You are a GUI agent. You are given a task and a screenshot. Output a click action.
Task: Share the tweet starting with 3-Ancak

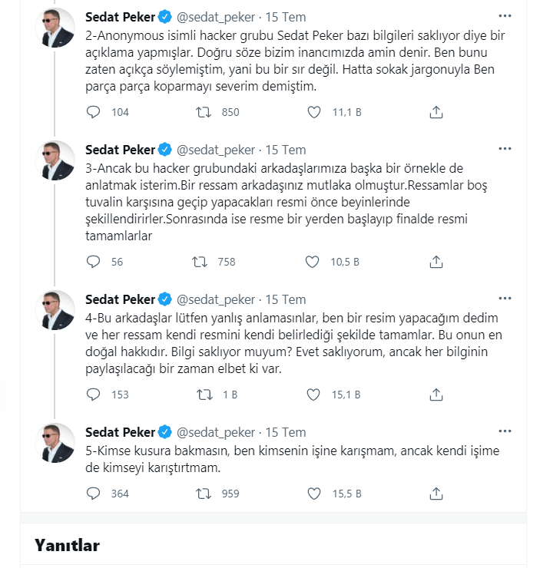(x=436, y=262)
